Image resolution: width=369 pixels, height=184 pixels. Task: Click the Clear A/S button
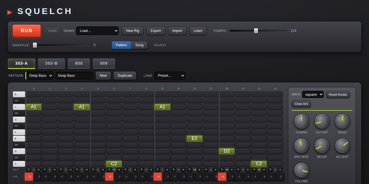point(301,104)
